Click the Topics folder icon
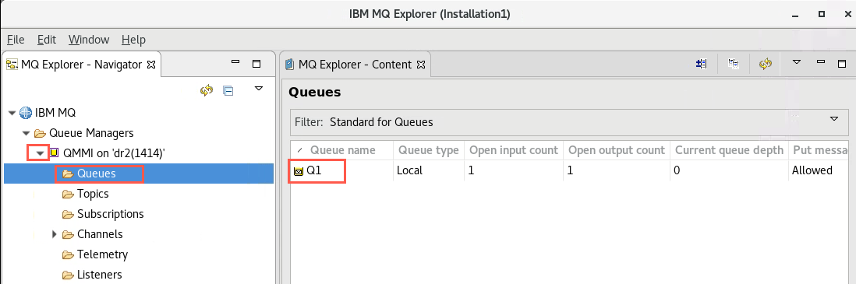 (68, 194)
